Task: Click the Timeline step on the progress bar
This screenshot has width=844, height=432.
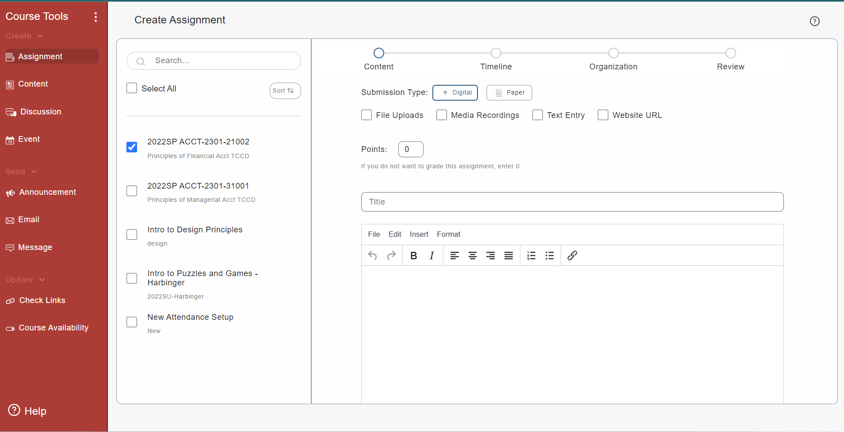Action: tap(495, 53)
